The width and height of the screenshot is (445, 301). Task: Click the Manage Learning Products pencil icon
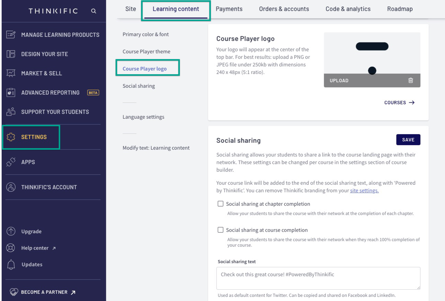(11, 35)
